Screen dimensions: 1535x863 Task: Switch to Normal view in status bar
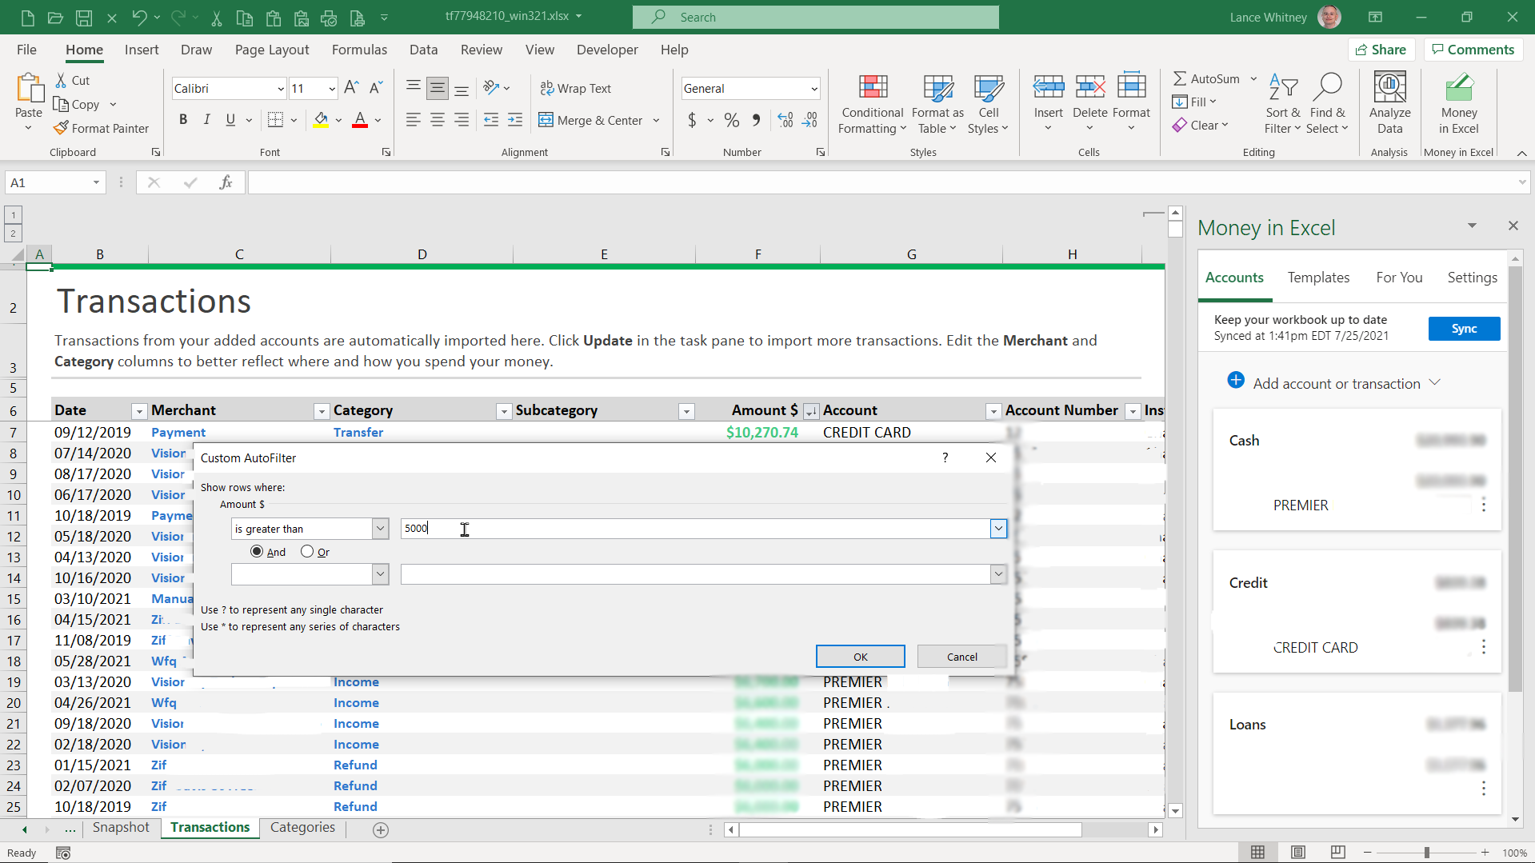pyautogui.click(x=1257, y=852)
